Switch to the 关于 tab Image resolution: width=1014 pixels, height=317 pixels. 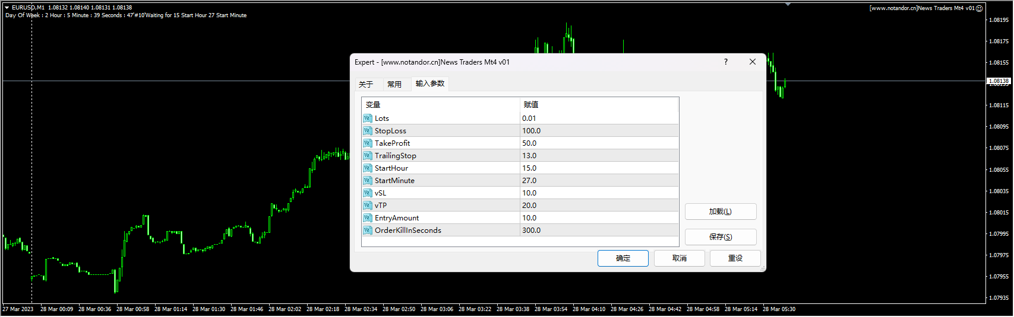366,84
